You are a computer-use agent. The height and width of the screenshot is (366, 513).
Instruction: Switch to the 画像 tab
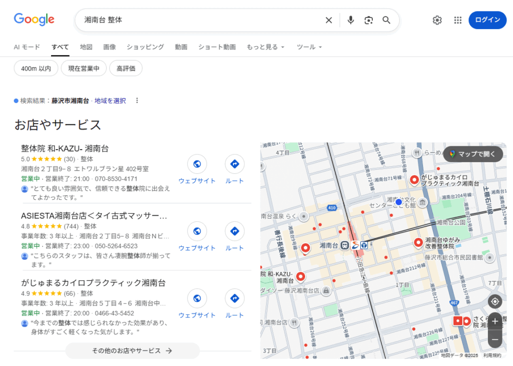click(x=109, y=47)
